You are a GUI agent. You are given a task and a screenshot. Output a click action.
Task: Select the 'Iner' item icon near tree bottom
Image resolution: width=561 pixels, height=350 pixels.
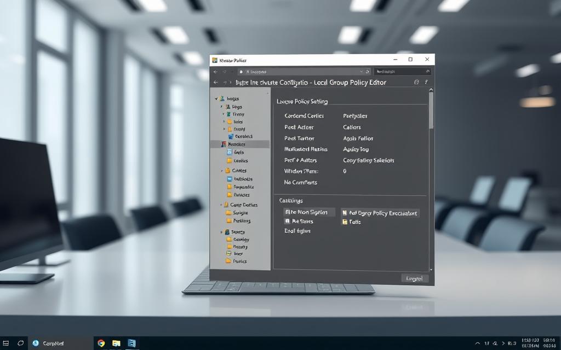tap(229, 254)
